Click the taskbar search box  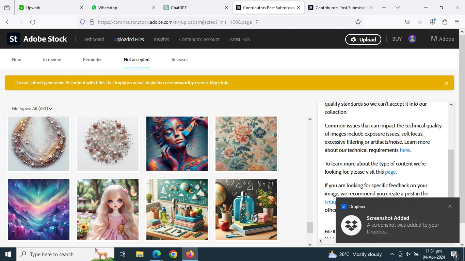tap(65, 254)
